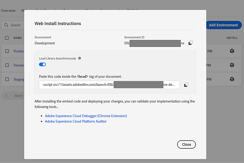This screenshot has width=244, height=163.
Task: Click the search magnifier icon
Action: coord(6,25)
